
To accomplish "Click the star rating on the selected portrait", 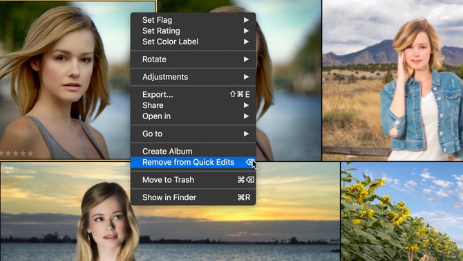I will point(17,154).
